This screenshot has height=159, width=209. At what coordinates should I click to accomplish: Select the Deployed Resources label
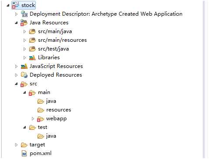[x=56, y=75]
